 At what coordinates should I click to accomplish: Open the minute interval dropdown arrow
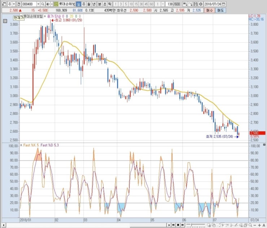coord(162,4)
